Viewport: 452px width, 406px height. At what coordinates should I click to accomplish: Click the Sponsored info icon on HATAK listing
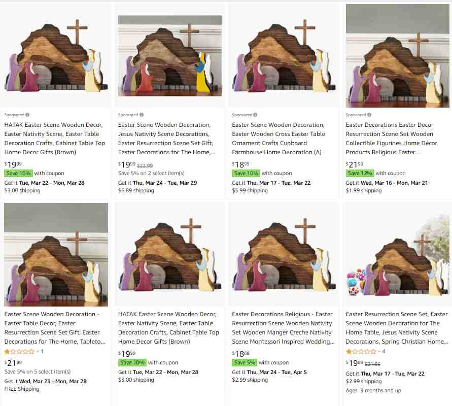[27, 115]
